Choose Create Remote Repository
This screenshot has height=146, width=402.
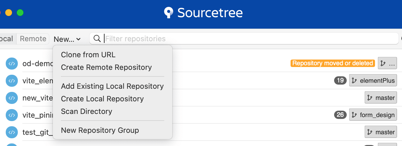click(106, 67)
